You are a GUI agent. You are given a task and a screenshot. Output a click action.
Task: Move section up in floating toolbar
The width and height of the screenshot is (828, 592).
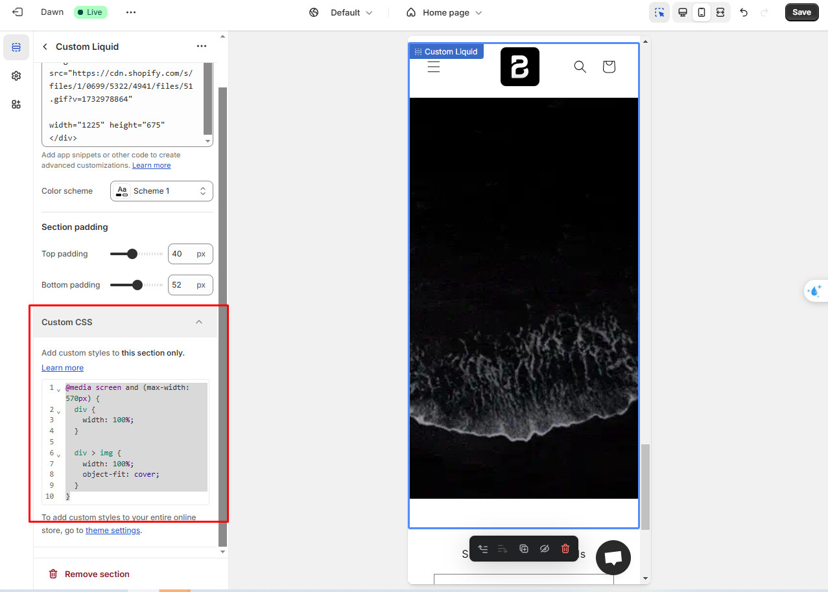[482, 549]
